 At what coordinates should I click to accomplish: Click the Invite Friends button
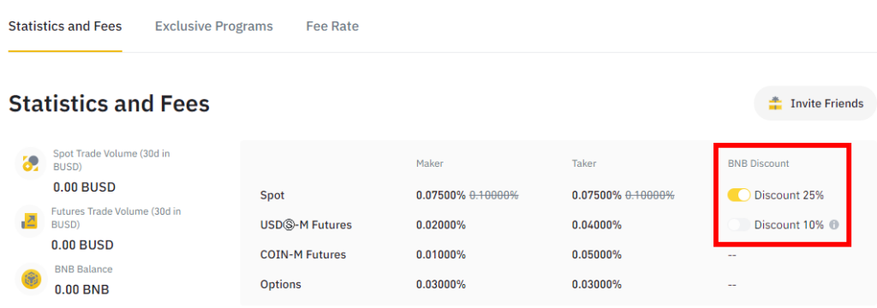click(x=815, y=104)
